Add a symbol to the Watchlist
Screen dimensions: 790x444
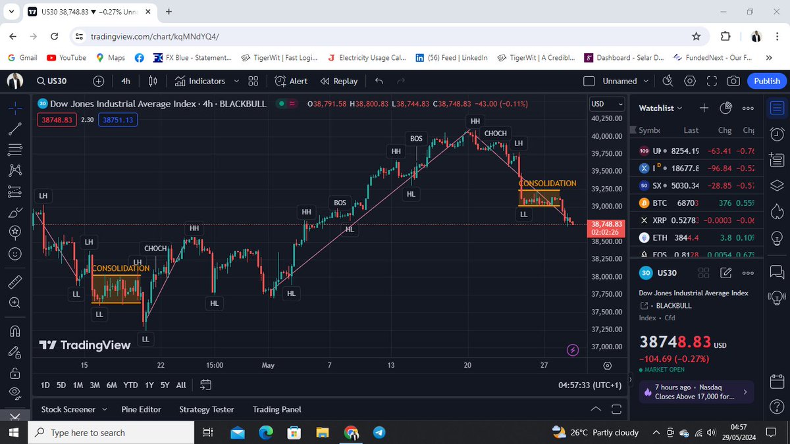(x=704, y=108)
